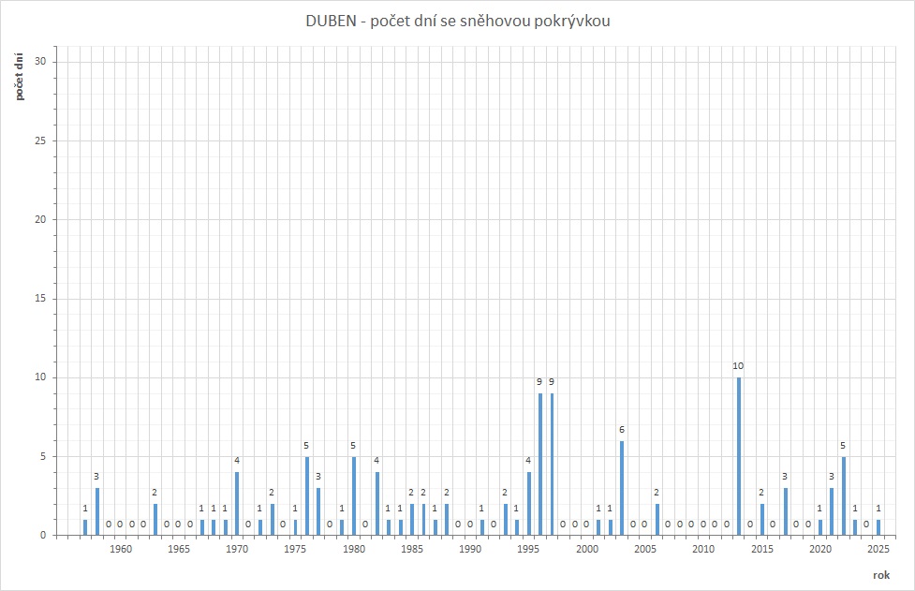Image resolution: width=915 pixels, height=591 pixels.
Task: Click data label '3' above the 1977 bar
Action: (x=318, y=477)
